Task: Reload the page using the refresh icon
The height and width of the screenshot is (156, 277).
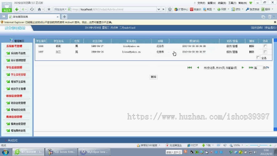Action: 32,9
